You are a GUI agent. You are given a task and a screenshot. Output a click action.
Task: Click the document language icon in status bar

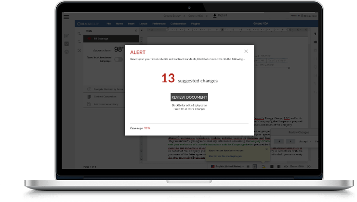[255, 166]
